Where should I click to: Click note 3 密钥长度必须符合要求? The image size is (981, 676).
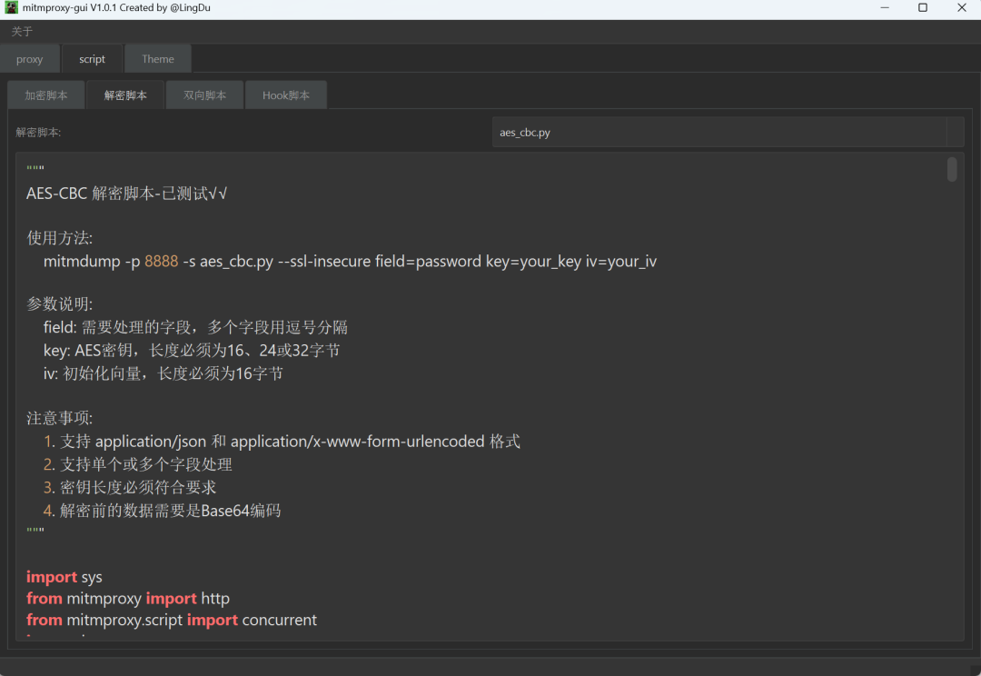coord(130,488)
